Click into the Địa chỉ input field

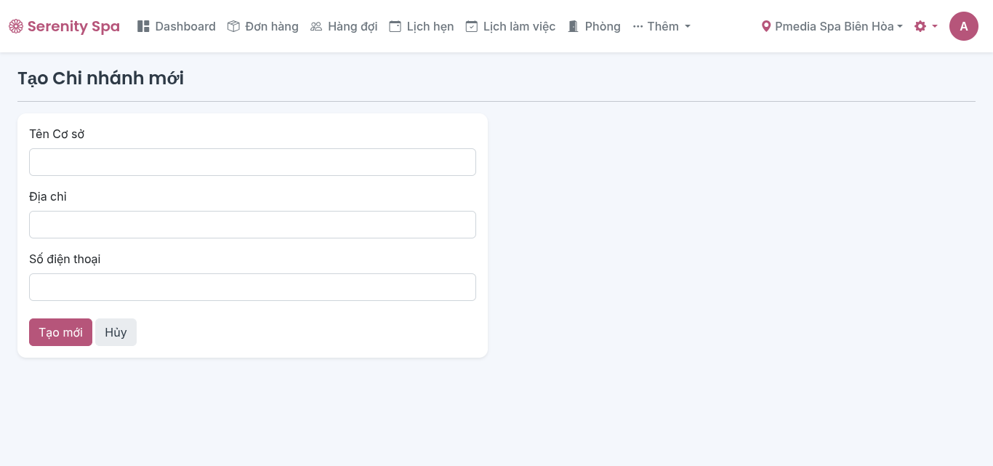[252, 225]
